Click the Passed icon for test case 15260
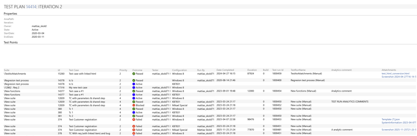 tap(134, 74)
